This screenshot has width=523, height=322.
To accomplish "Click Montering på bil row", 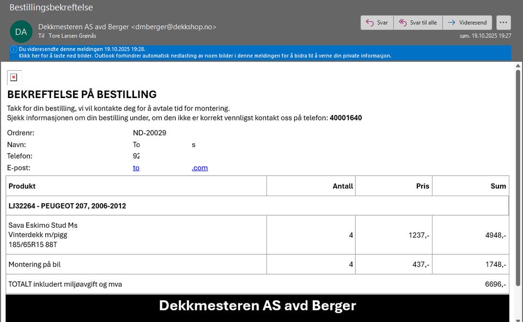I will point(257,264).
